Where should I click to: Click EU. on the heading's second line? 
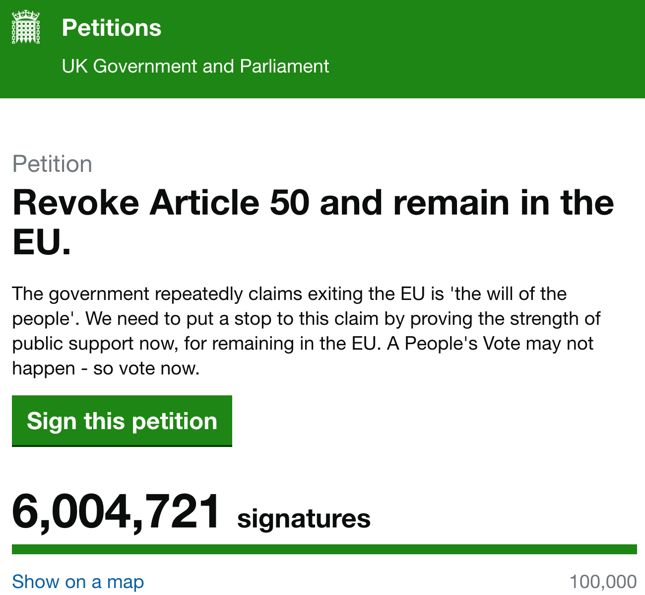pos(42,243)
